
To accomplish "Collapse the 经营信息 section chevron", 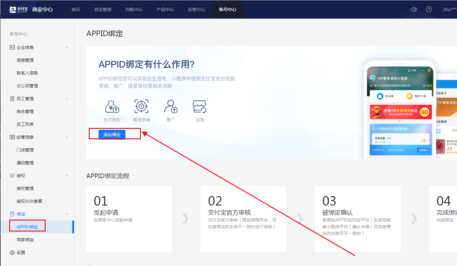I will 67,137.
